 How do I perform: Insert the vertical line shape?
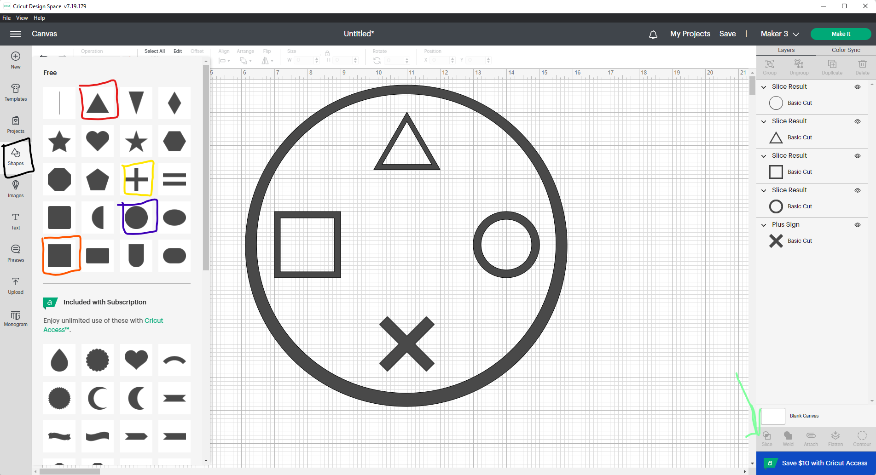coord(59,103)
